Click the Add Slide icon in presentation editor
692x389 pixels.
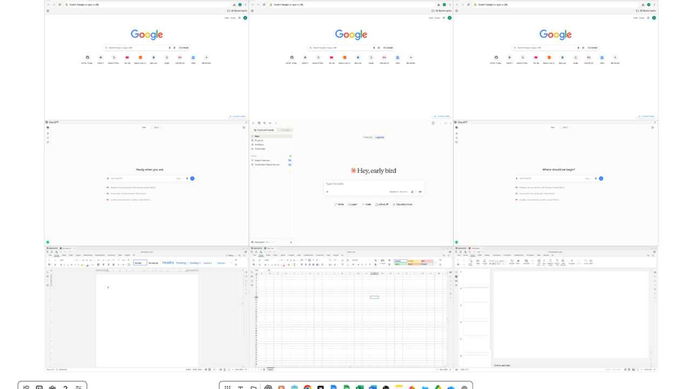470,261
